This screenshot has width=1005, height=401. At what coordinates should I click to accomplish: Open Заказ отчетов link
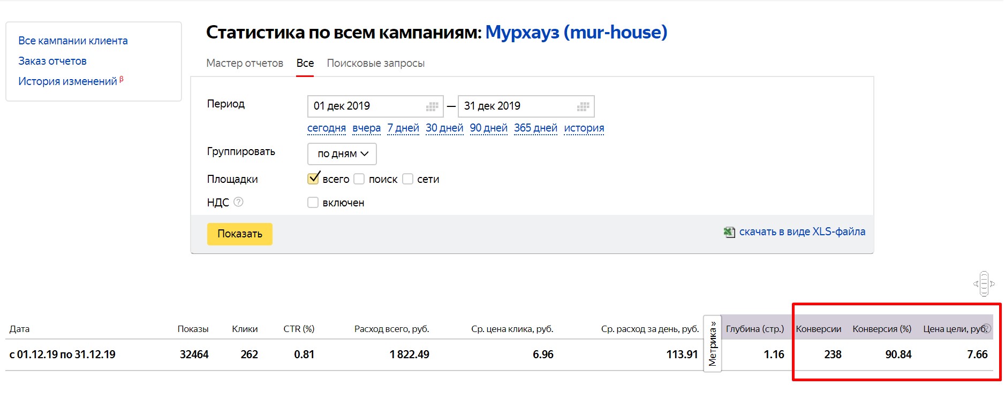point(52,61)
